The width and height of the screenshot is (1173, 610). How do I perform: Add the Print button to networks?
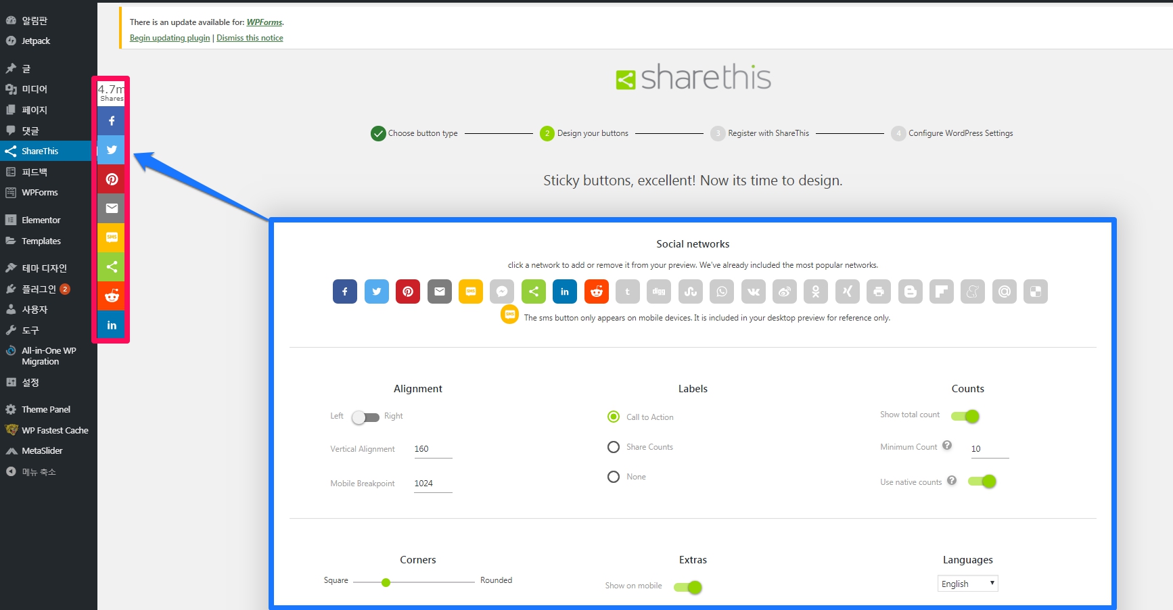click(x=879, y=291)
